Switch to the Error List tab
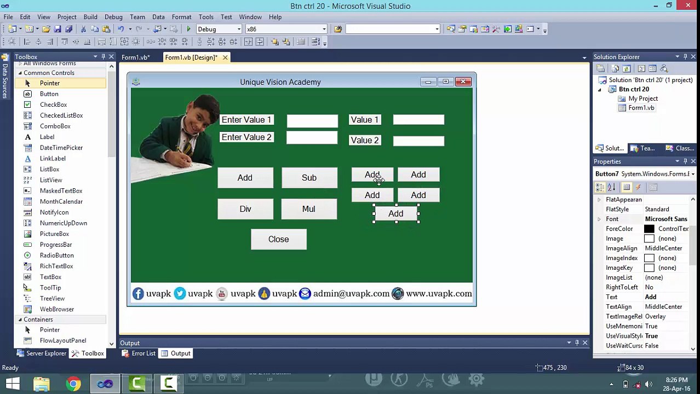The height and width of the screenshot is (394, 700). 138,354
